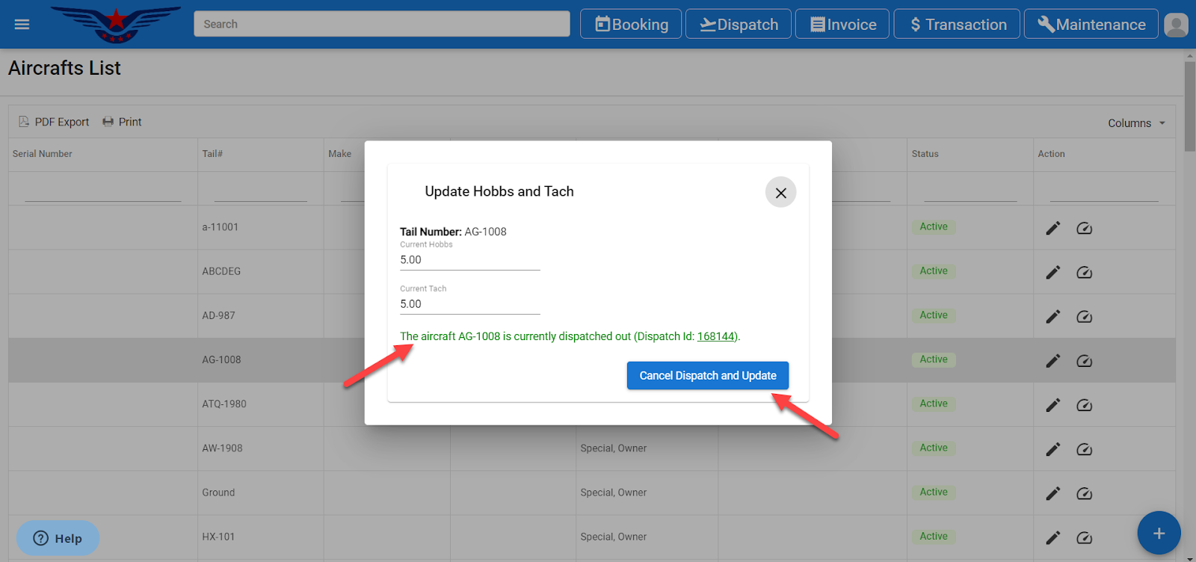This screenshot has width=1196, height=562.
Task: Click the Print option
Action: [122, 122]
